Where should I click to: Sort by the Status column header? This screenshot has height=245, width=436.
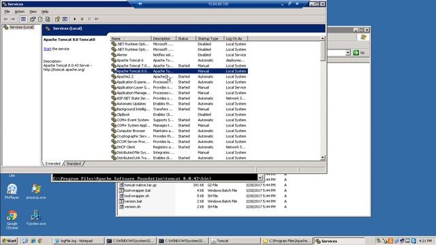point(186,39)
